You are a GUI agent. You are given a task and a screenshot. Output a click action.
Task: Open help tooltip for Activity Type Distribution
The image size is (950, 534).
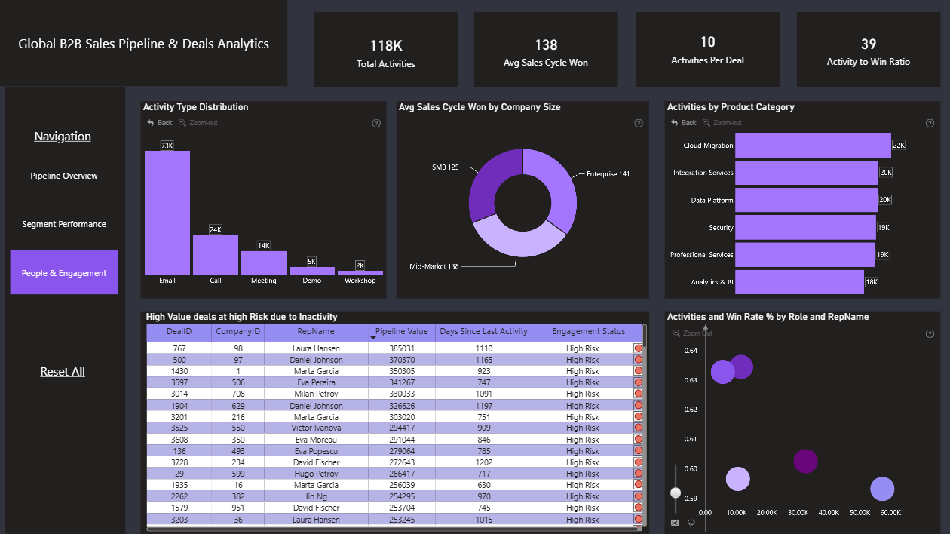point(376,123)
